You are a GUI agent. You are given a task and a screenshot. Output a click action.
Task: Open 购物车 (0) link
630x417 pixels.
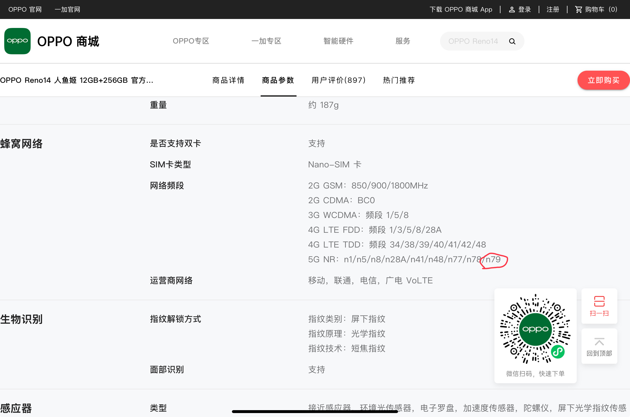pyautogui.click(x=601, y=9)
